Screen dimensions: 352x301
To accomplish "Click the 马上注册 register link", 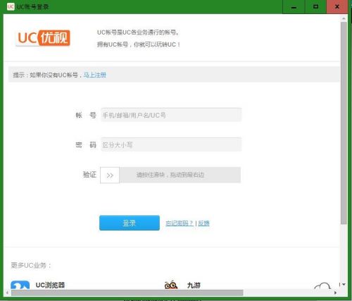I will coord(95,75).
